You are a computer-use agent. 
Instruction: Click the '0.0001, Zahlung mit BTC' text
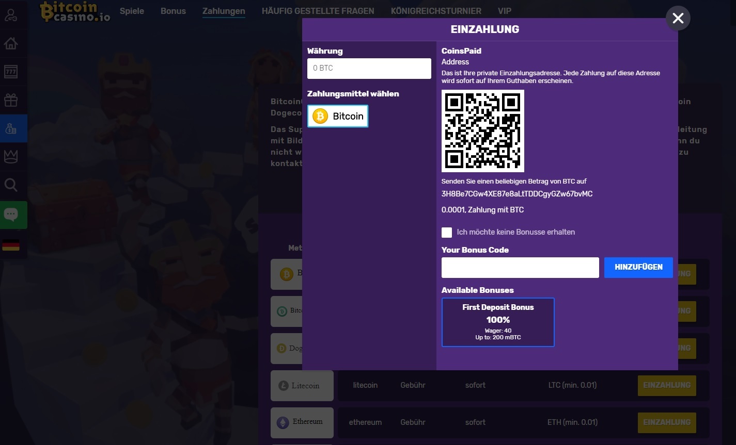pos(482,210)
